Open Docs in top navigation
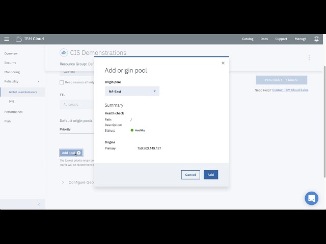 [264, 39]
